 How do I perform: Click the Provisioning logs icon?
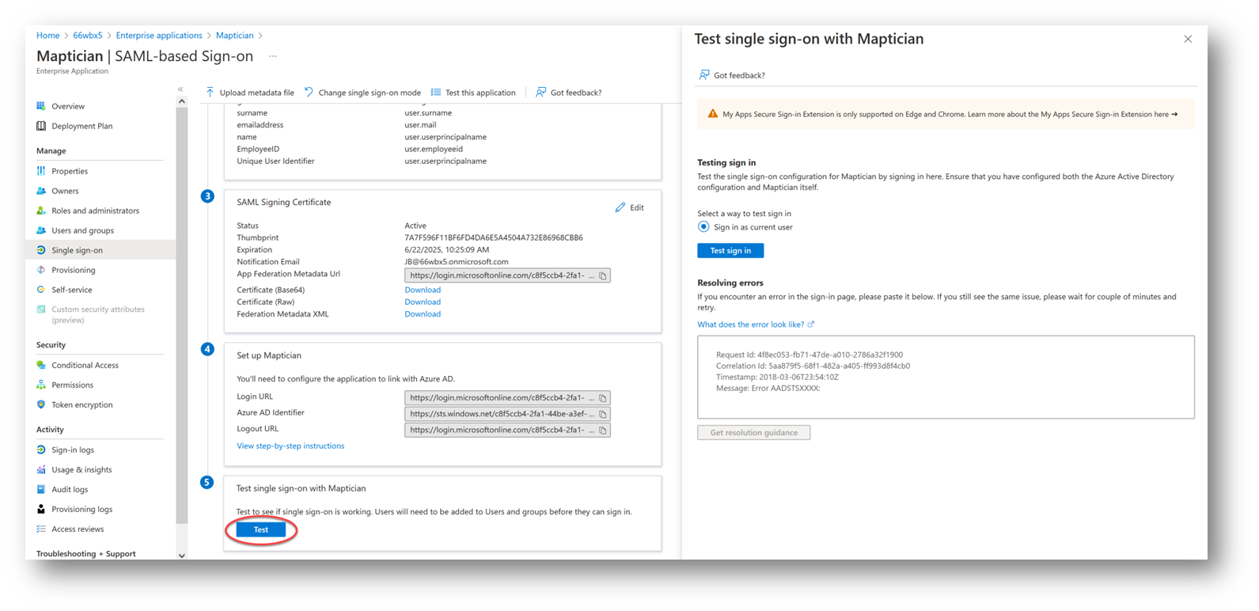pyautogui.click(x=41, y=509)
